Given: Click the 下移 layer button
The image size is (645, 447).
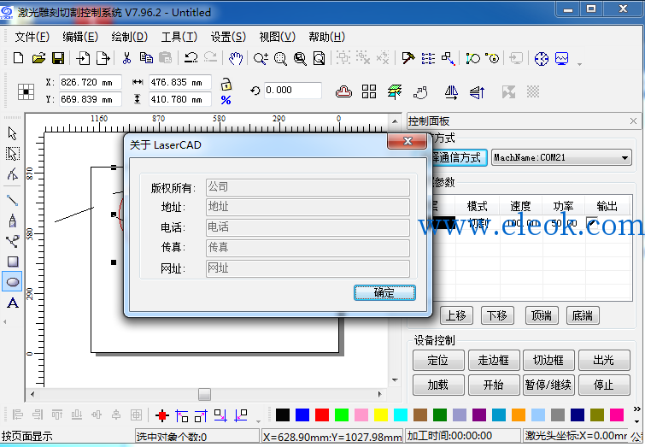Looking at the screenshot, I should pyautogui.click(x=497, y=315).
